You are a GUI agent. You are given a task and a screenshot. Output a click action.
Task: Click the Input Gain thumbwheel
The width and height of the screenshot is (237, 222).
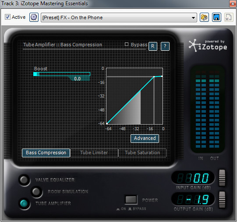[222, 178]
